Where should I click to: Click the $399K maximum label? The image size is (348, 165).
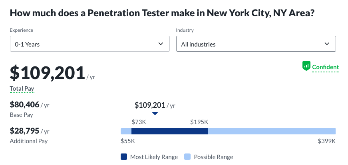[x=326, y=141]
